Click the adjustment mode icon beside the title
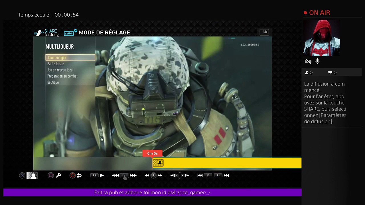This screenshot has width=365, height=205. (x=70, y=32)
